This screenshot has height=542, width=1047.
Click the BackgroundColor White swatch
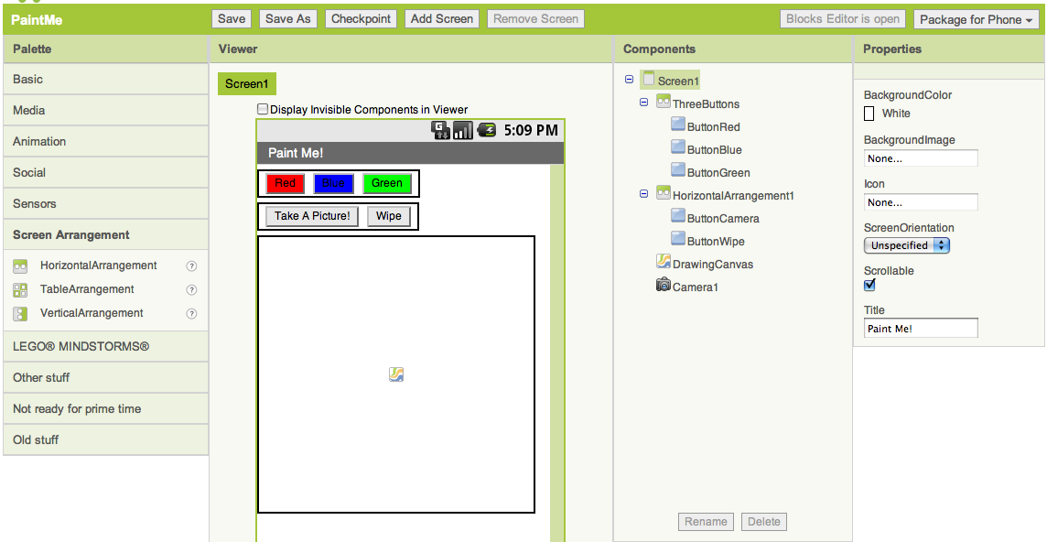click(869, 114)
